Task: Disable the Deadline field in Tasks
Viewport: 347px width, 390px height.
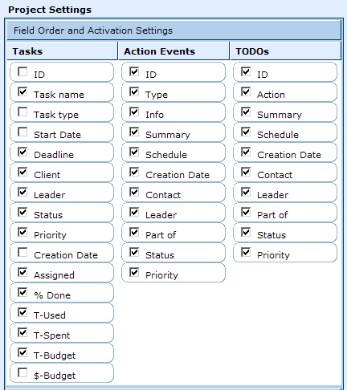Action: pos(22,152)
